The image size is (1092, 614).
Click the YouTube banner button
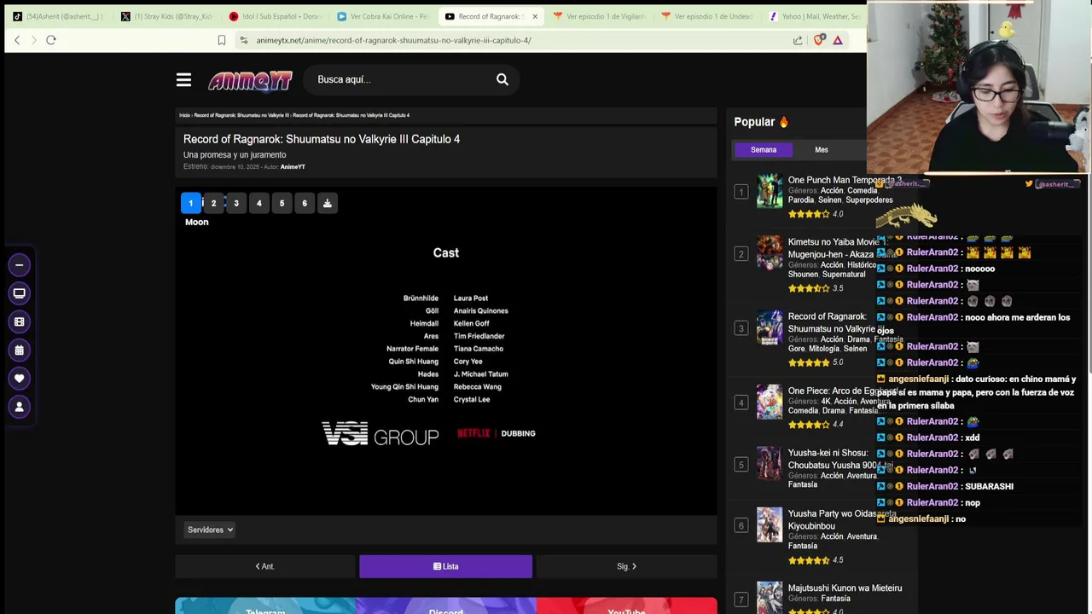tap(626, 607)
